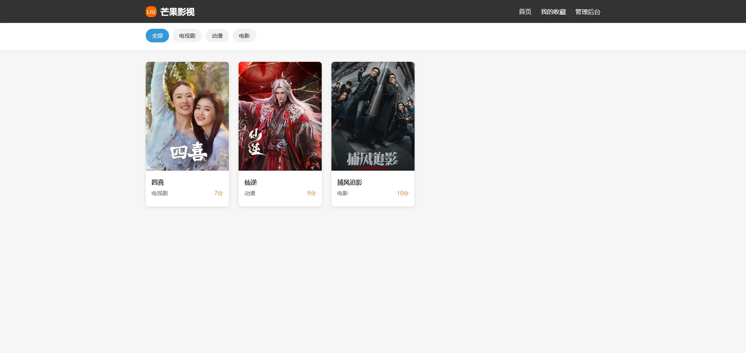Select the 全部 category filter
Image resolution: width=746 pixels, height=353 pixels.
click(157, 36)
